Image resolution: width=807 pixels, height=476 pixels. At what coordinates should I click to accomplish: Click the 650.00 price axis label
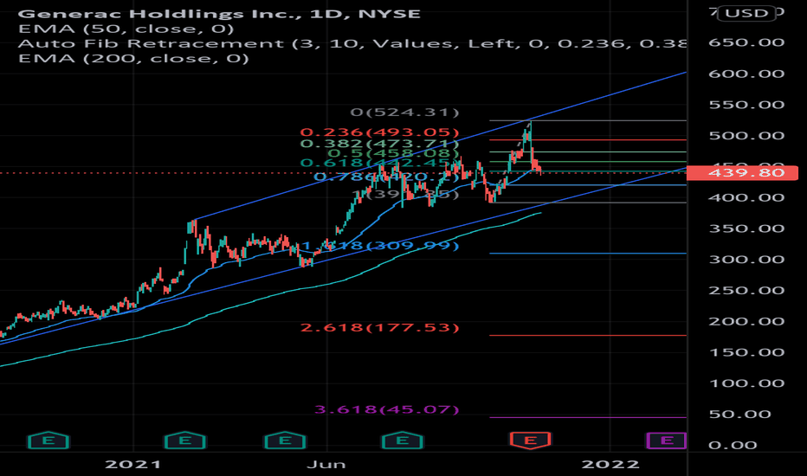[x=746, y=42]
